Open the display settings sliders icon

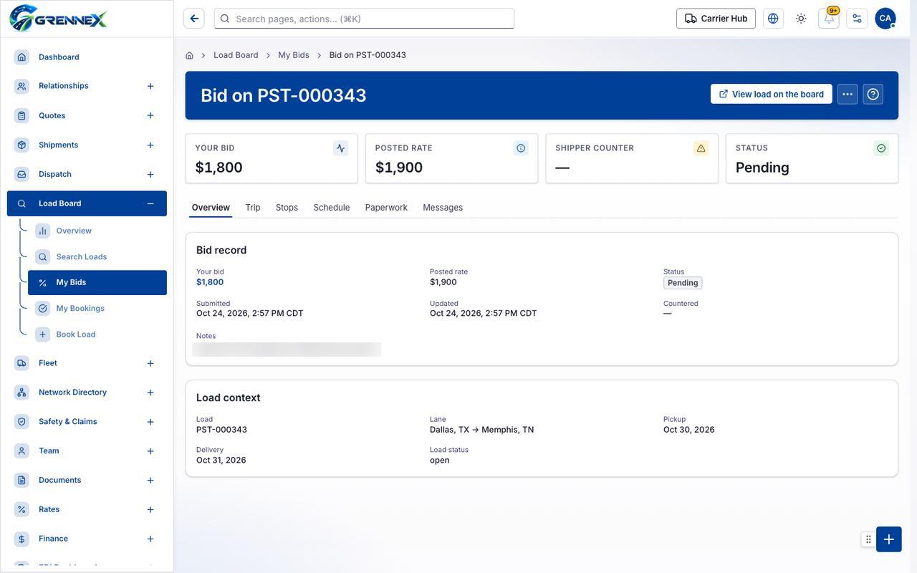pyautogui.click(x=857, y=19)
